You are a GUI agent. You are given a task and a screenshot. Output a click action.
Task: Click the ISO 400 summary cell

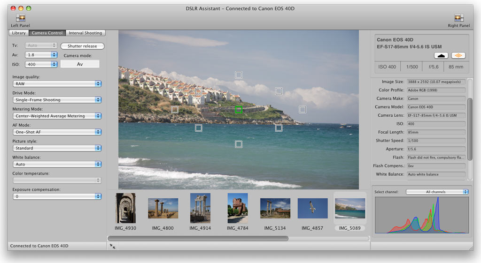(x=387, y=67)
